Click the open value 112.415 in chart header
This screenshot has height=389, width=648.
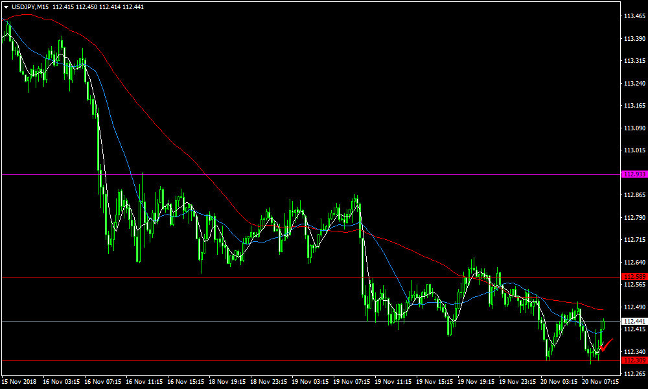point(64,7)
